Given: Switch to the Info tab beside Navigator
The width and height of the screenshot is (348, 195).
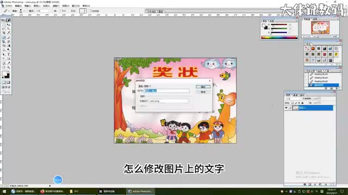Looking at the screenshot, I should pos(315,19).
